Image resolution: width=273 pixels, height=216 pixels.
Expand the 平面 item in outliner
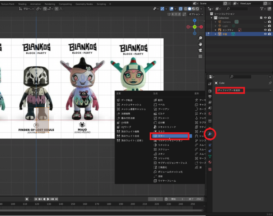[x=215, y=34]
